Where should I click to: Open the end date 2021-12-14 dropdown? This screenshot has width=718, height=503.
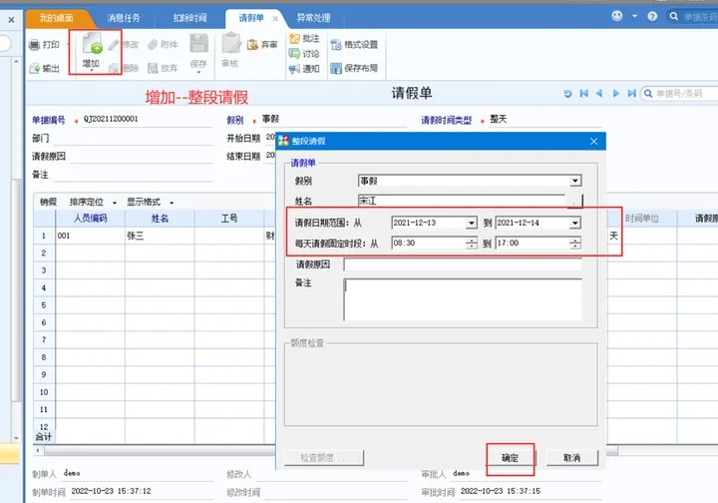[575, 224]
